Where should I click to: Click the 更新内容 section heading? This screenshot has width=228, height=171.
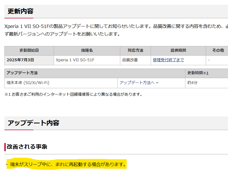click(20, 11)
